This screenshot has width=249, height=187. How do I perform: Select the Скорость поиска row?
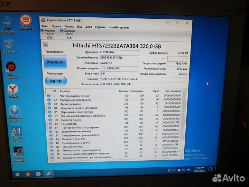(115, 119)
